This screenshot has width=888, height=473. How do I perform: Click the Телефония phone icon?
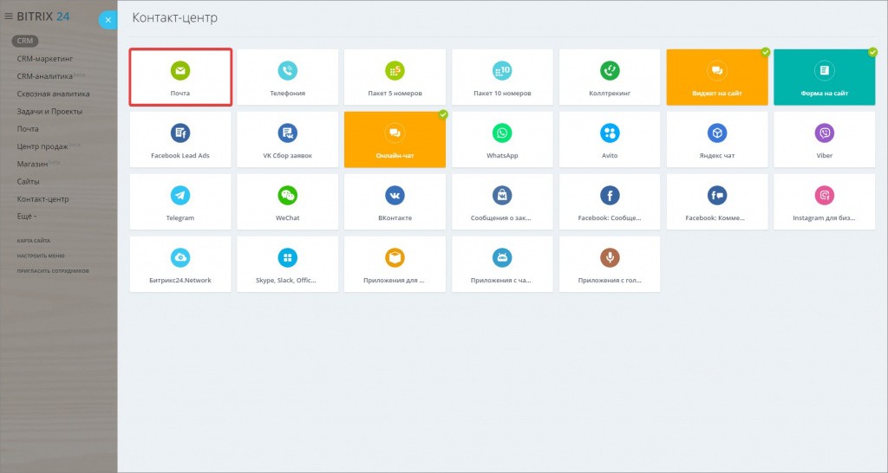click(x=288, y=70)
